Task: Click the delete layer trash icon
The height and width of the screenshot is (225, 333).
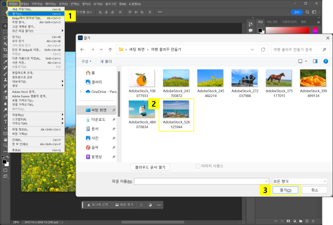Action: [313, 221]
